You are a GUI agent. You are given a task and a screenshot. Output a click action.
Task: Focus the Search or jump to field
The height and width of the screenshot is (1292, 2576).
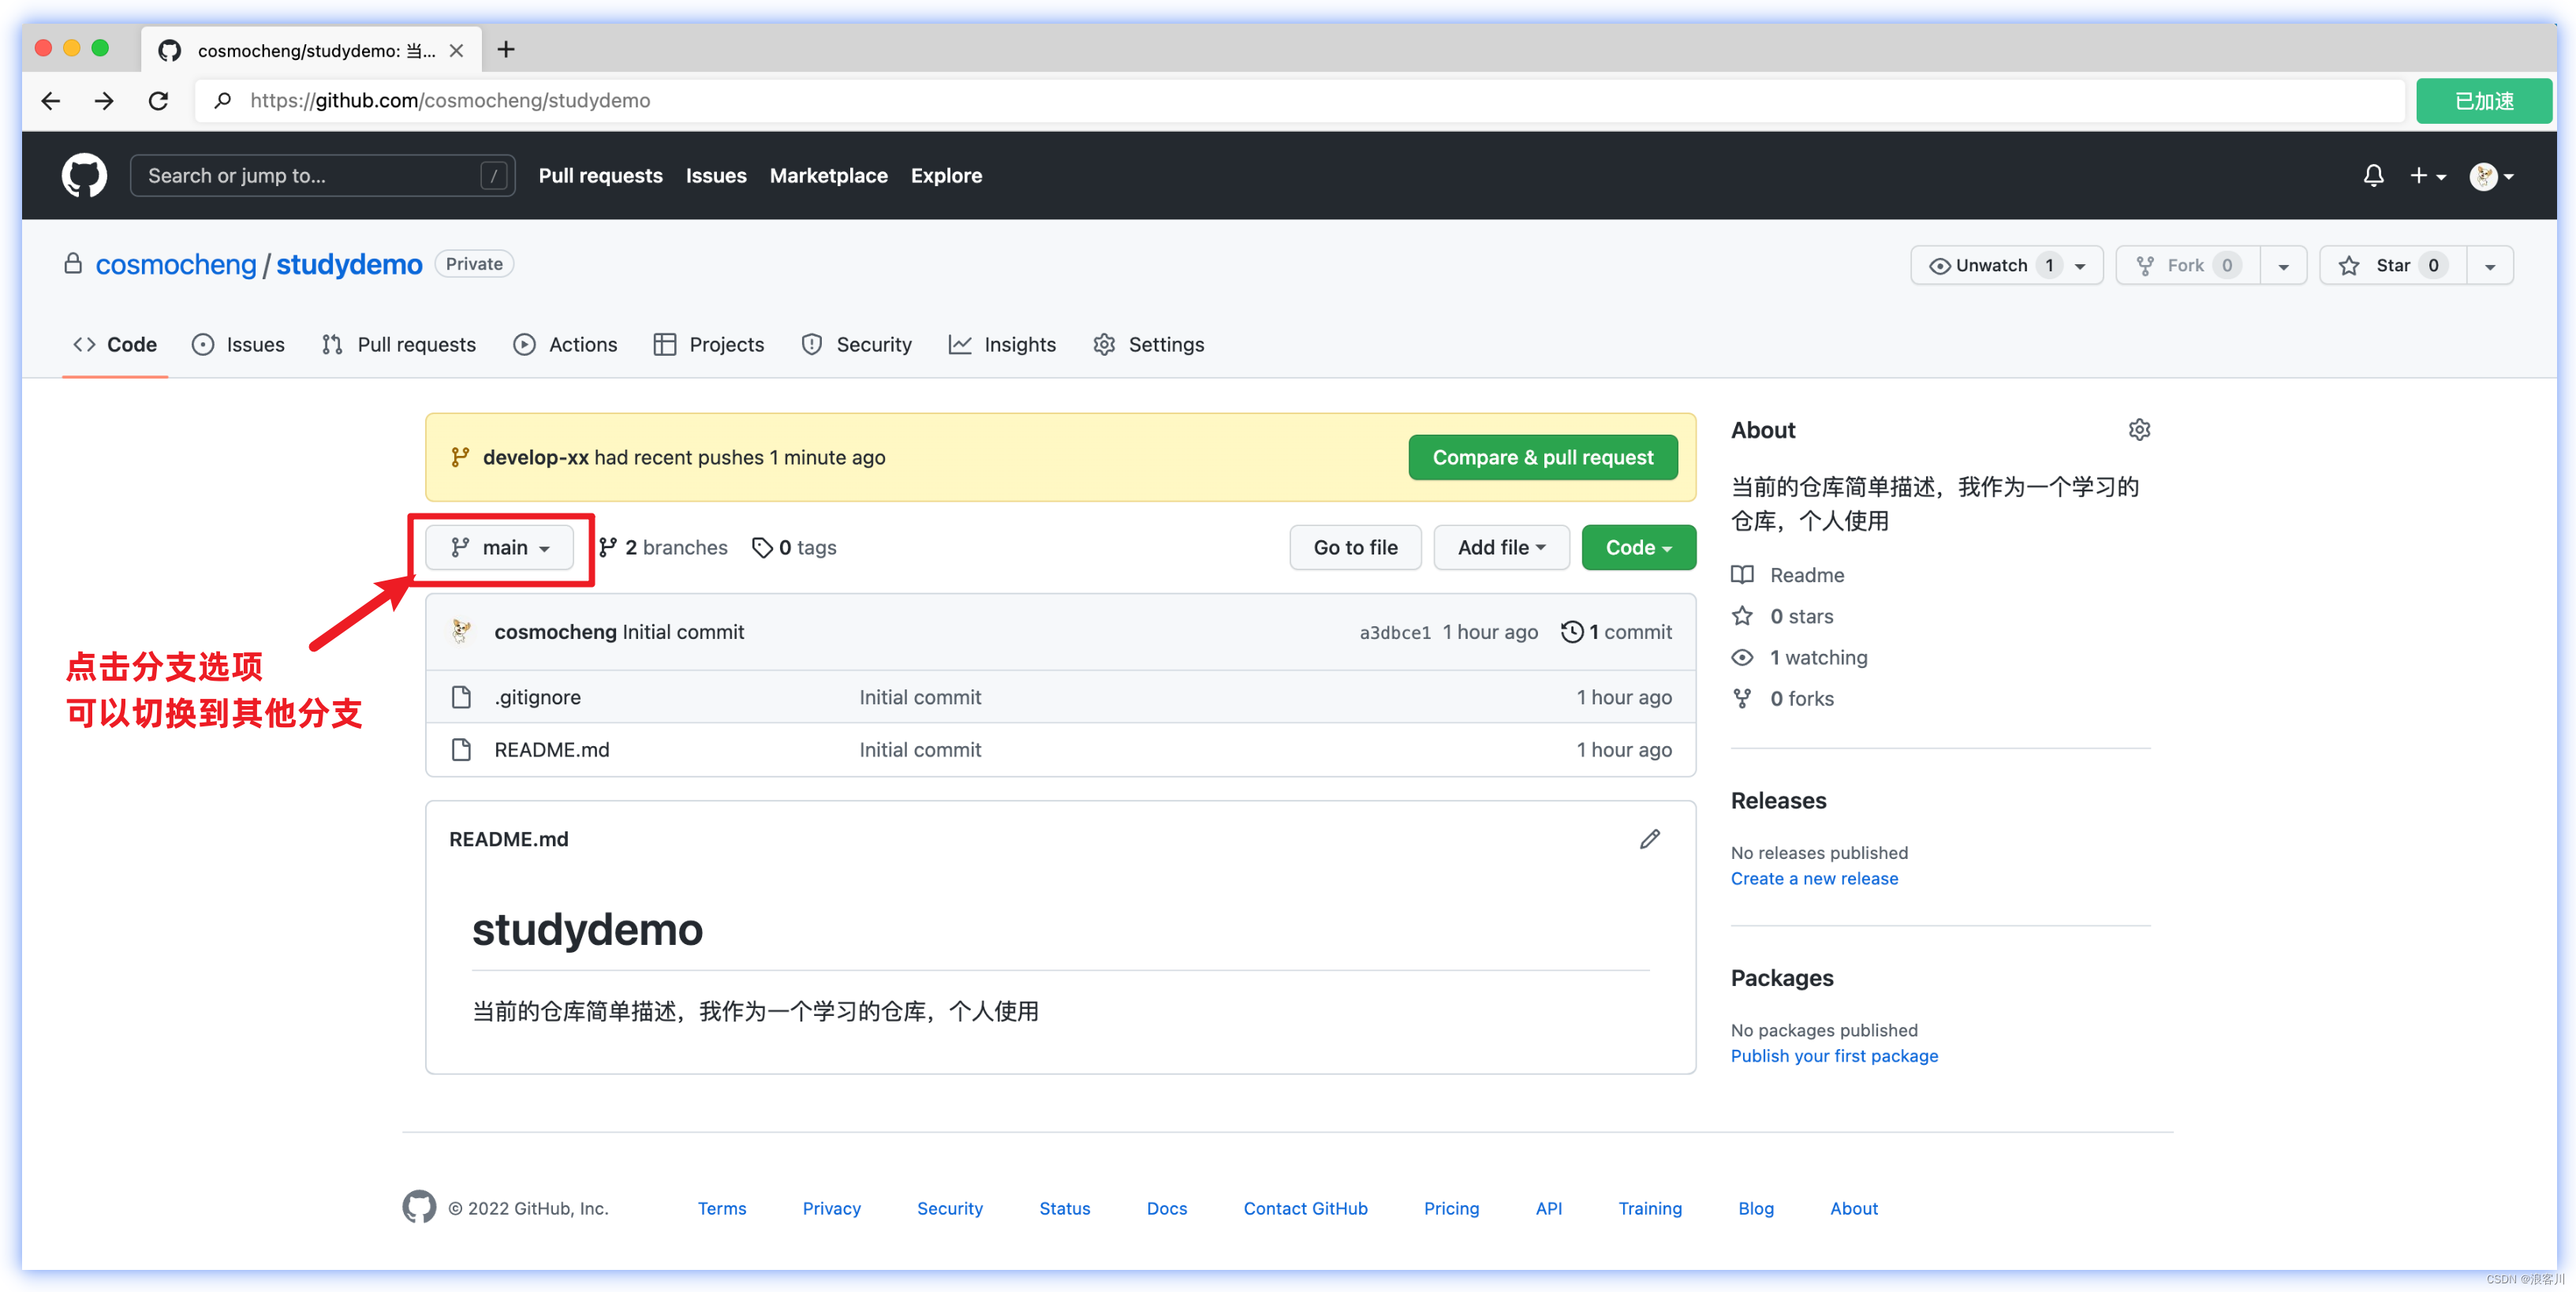tap(322, 176)
